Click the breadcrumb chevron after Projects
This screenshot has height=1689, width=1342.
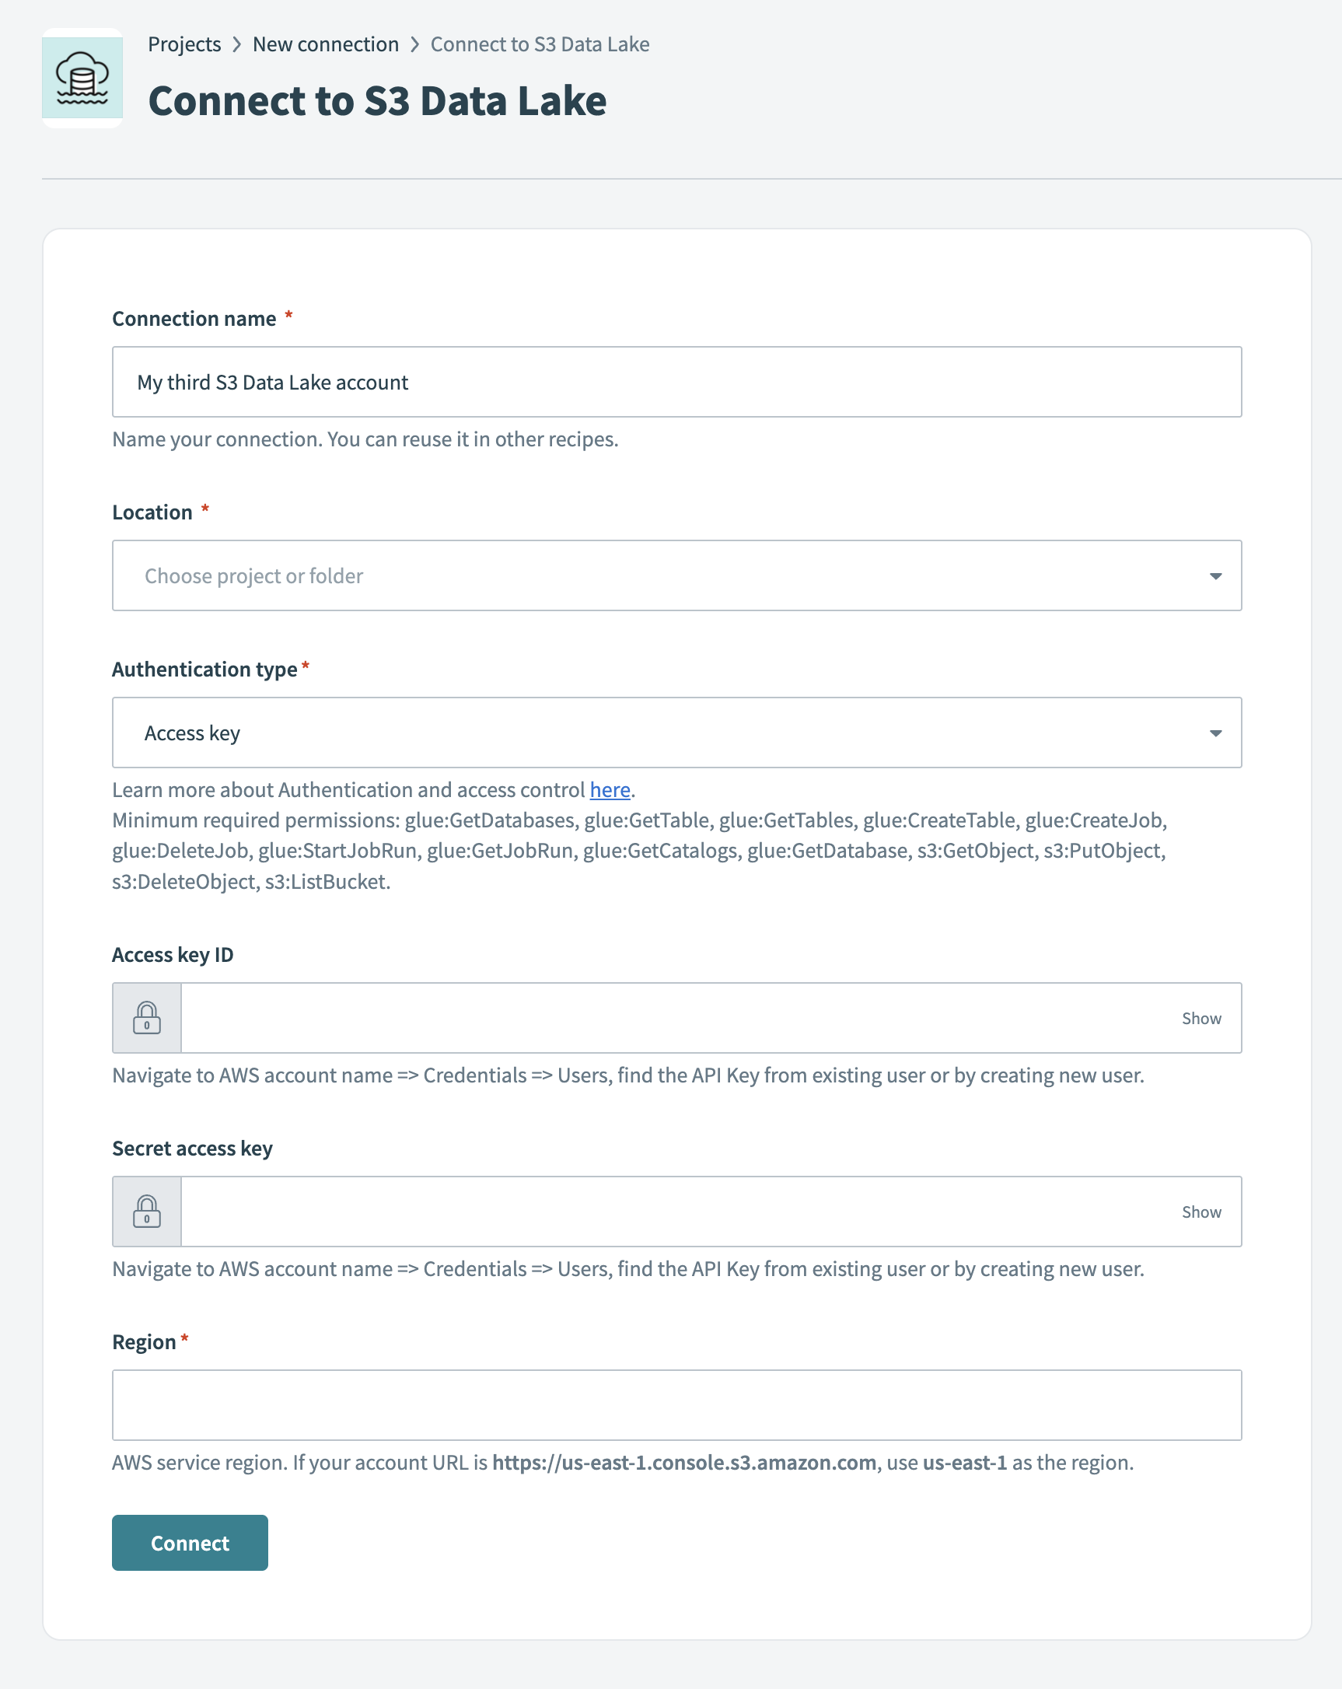[x=236, y=44]
